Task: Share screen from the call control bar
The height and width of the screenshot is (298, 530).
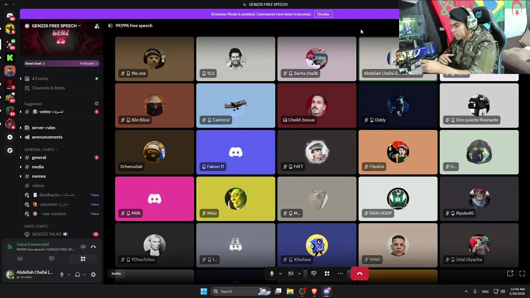Action: [314, 273]
